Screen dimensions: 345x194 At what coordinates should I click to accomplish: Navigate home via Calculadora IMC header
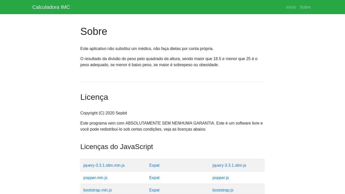pos(51,7)
